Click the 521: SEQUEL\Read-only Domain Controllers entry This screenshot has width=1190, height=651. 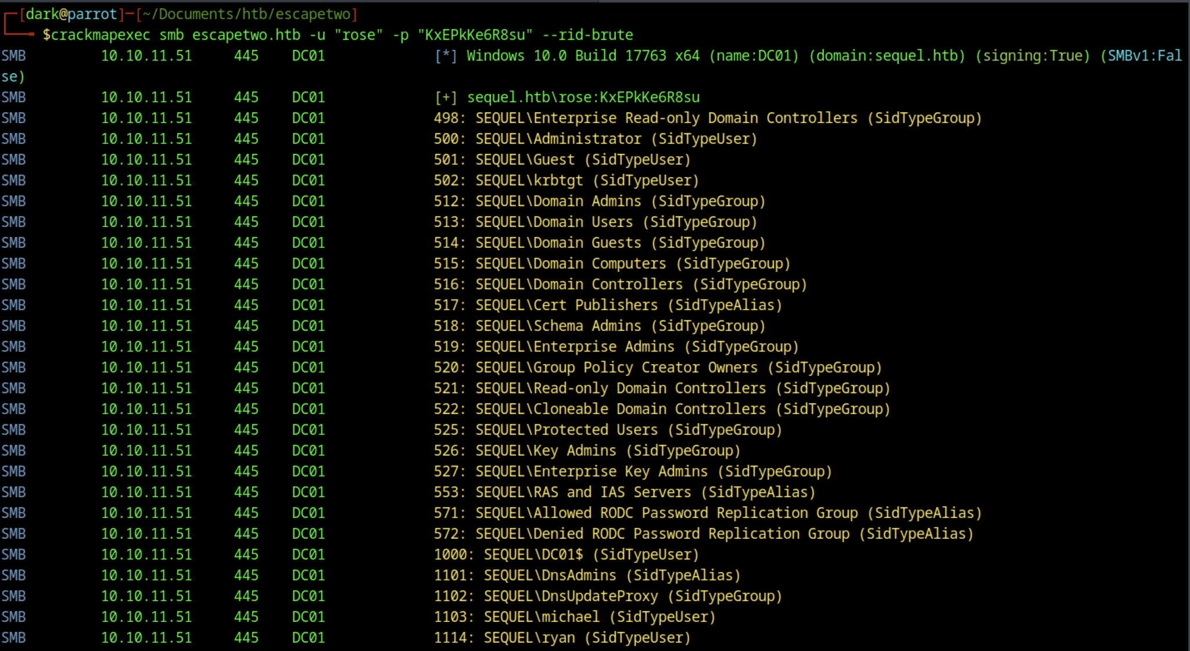coord(662,389)
